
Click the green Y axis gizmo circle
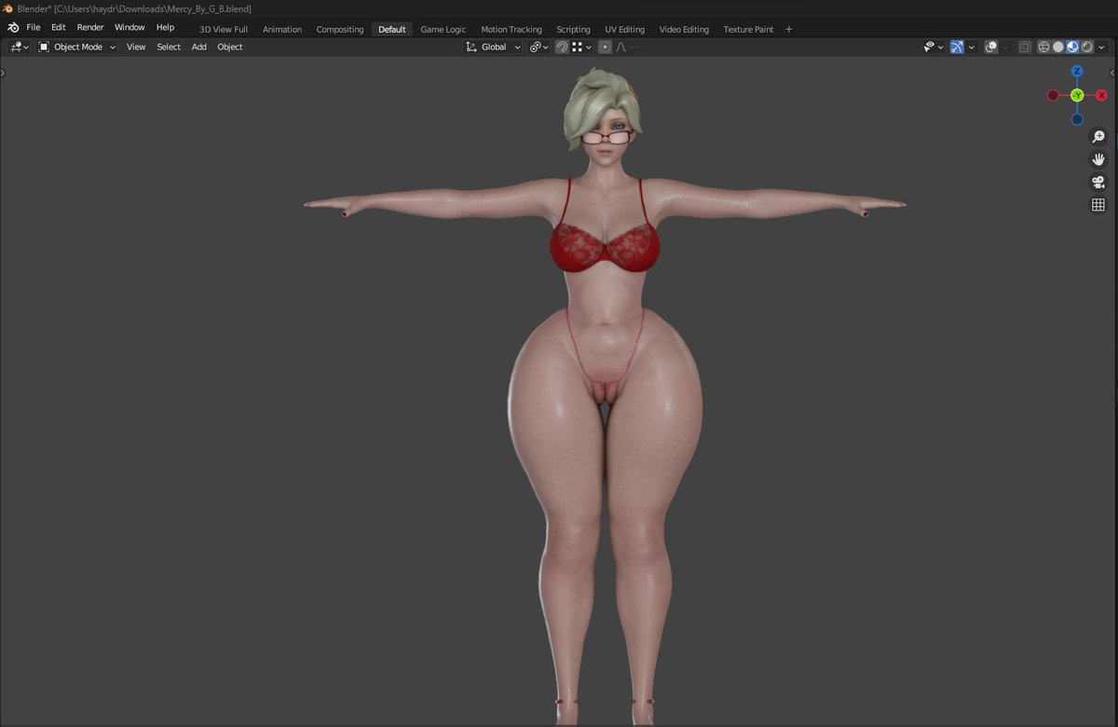coord(1077,95)
